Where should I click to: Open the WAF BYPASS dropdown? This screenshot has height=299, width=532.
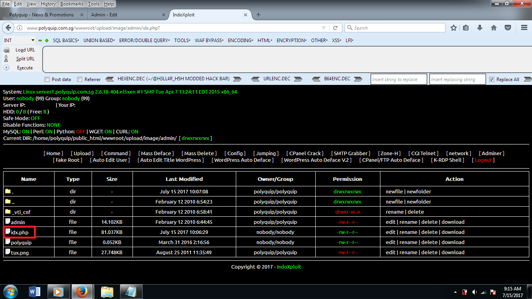tap(209, 40)
